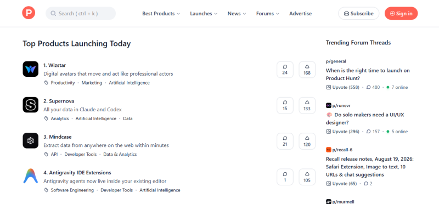Click 'Antigravity agents now live' description
This screenshot has width=439, height=204.
105,182
